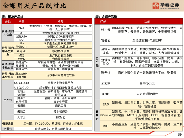Viewport: 184px width, 138px height.
Task: Select the KIS product cell
Action: [106, 126]
